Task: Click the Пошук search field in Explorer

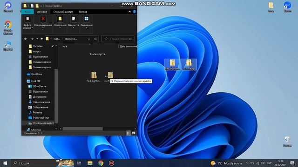Action: [x=118, y=39]
